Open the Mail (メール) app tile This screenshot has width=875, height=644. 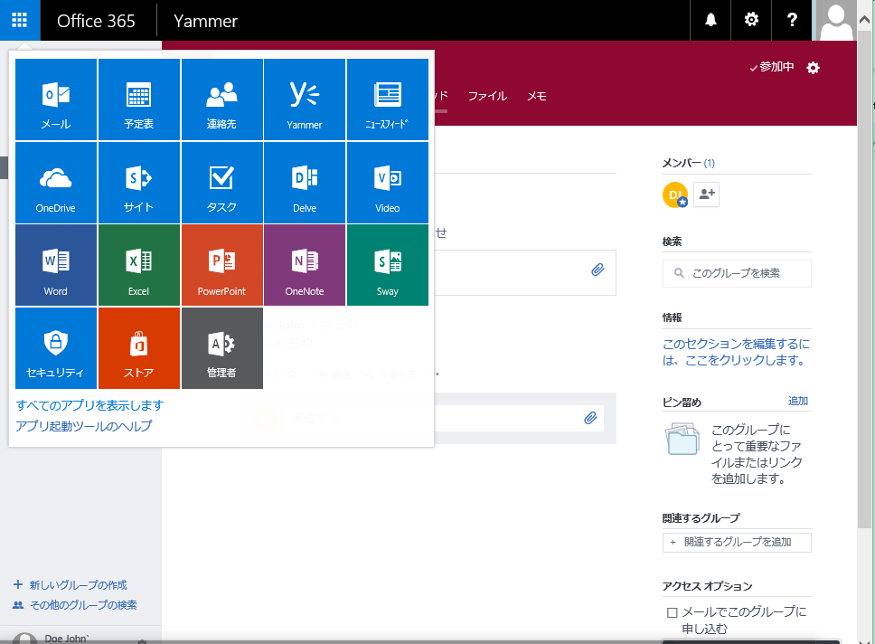coord(56,99)
